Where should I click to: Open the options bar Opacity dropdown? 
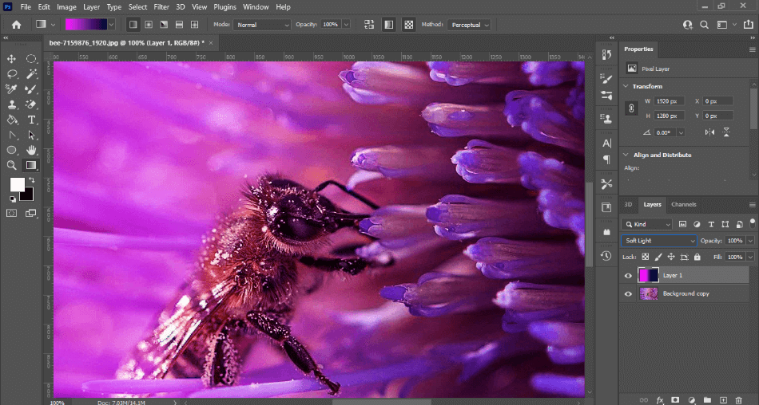click(x=346, y=25)
